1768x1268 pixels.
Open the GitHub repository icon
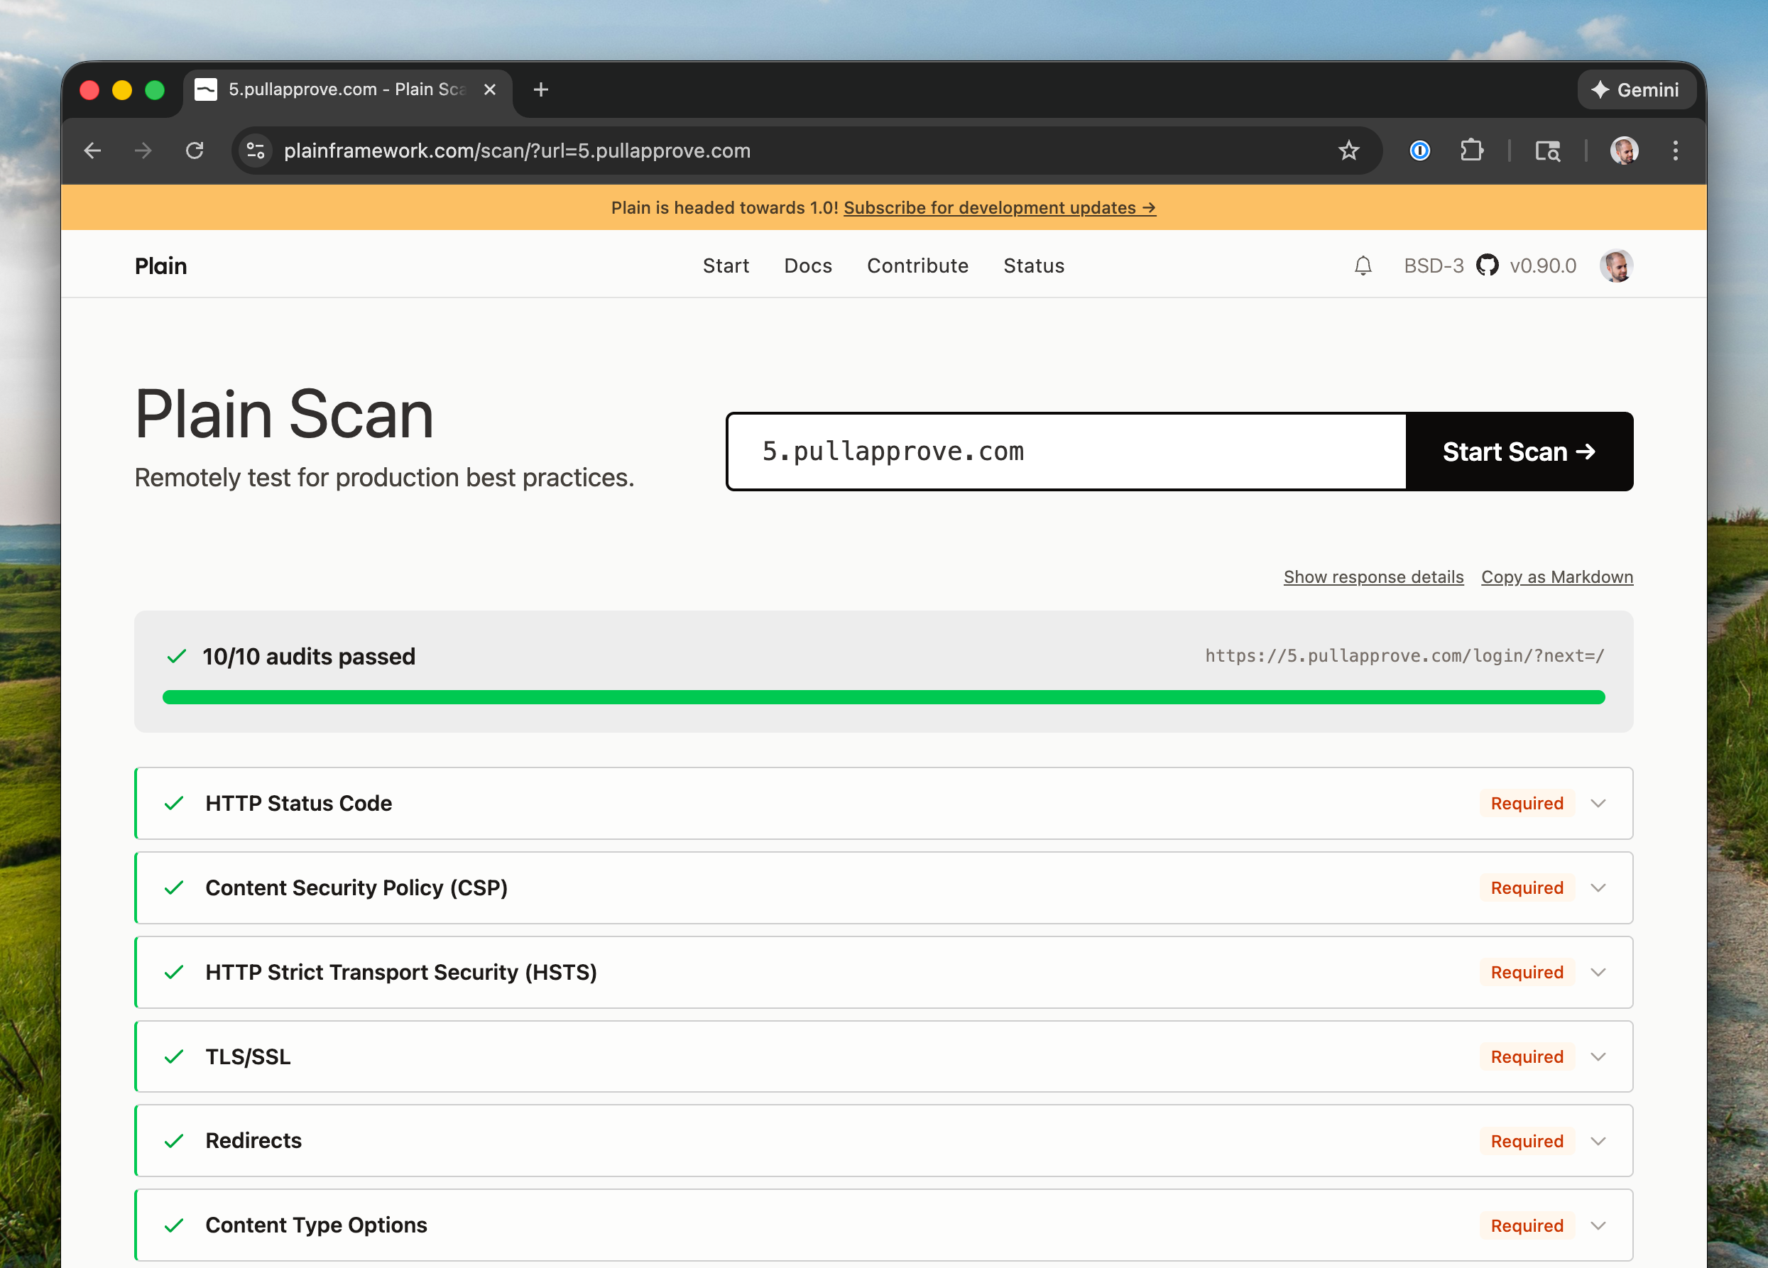coord(1487,266)
